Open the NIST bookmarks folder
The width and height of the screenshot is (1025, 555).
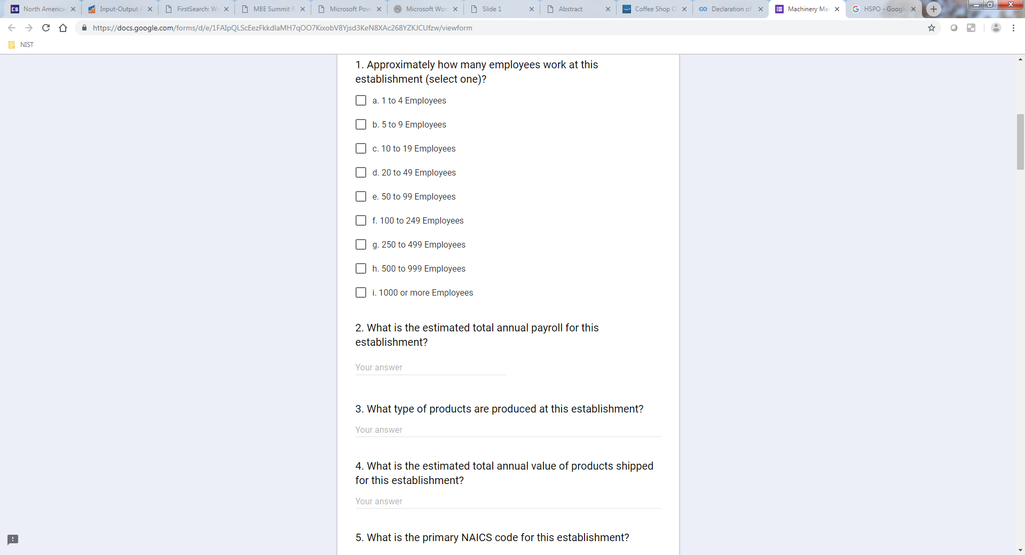coord(21,45)
